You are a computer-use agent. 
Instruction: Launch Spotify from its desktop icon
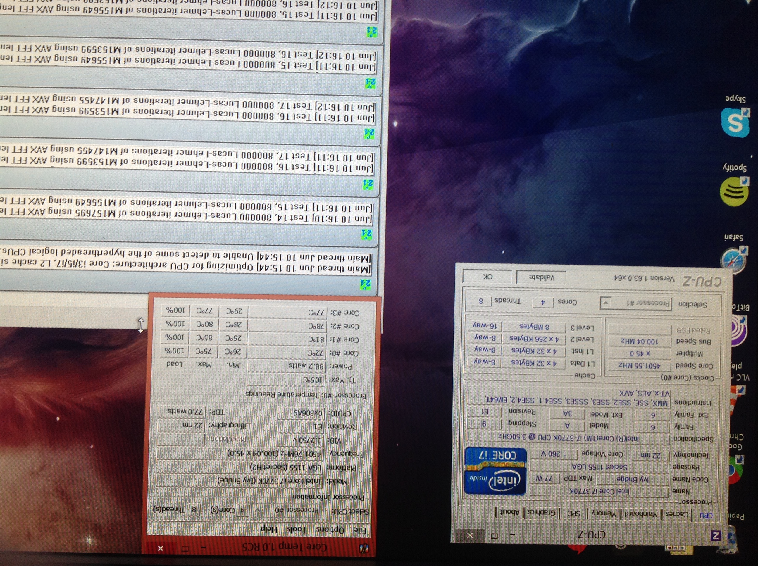[x=734, y=192]
